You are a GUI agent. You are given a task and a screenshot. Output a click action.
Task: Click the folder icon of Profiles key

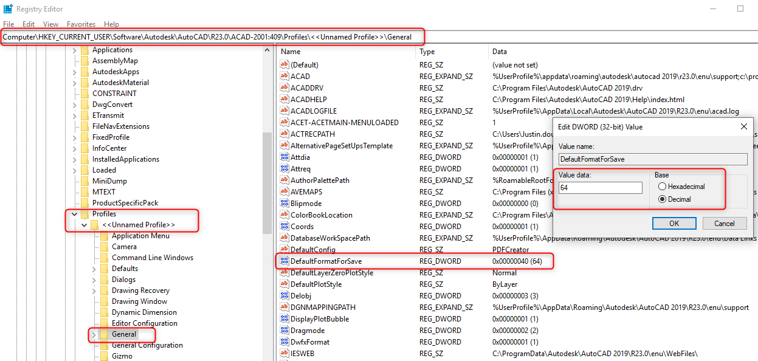pyautogui.click(x=84, y=214)
